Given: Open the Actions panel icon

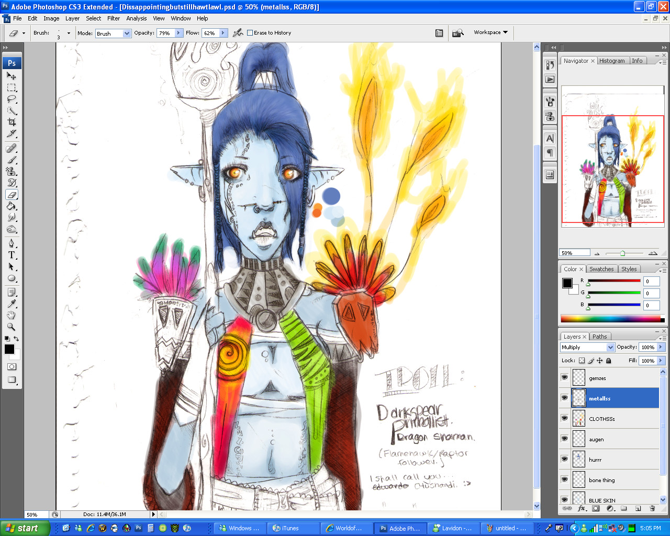Looking at the screenshot, I should click(x=550, y=80).
